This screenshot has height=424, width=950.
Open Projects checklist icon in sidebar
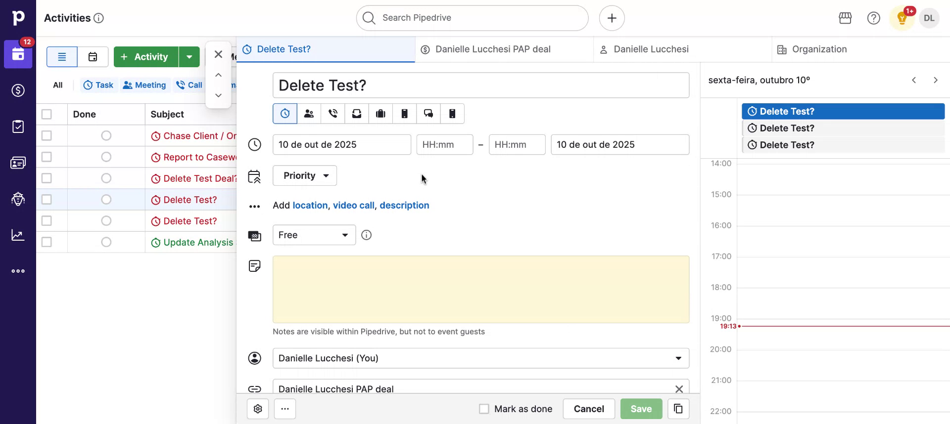click(x=18, y=127)
